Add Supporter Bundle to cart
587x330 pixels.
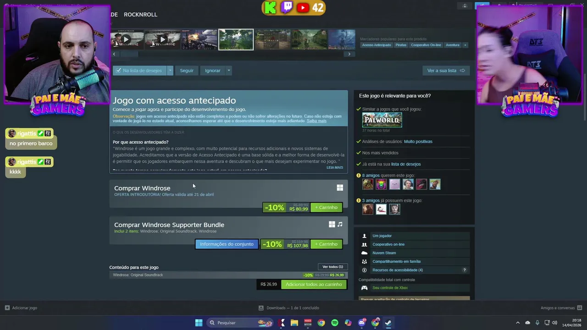[326, 244]
